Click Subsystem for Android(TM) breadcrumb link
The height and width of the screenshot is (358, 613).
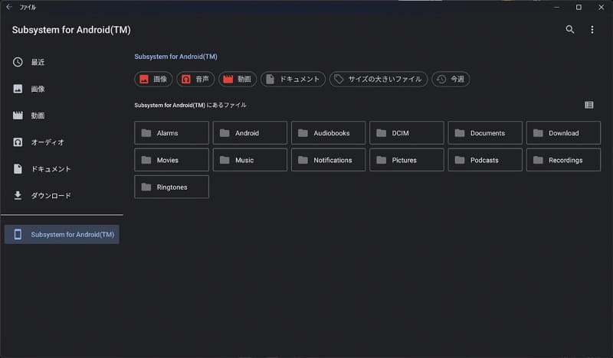[x=176, y=57]
